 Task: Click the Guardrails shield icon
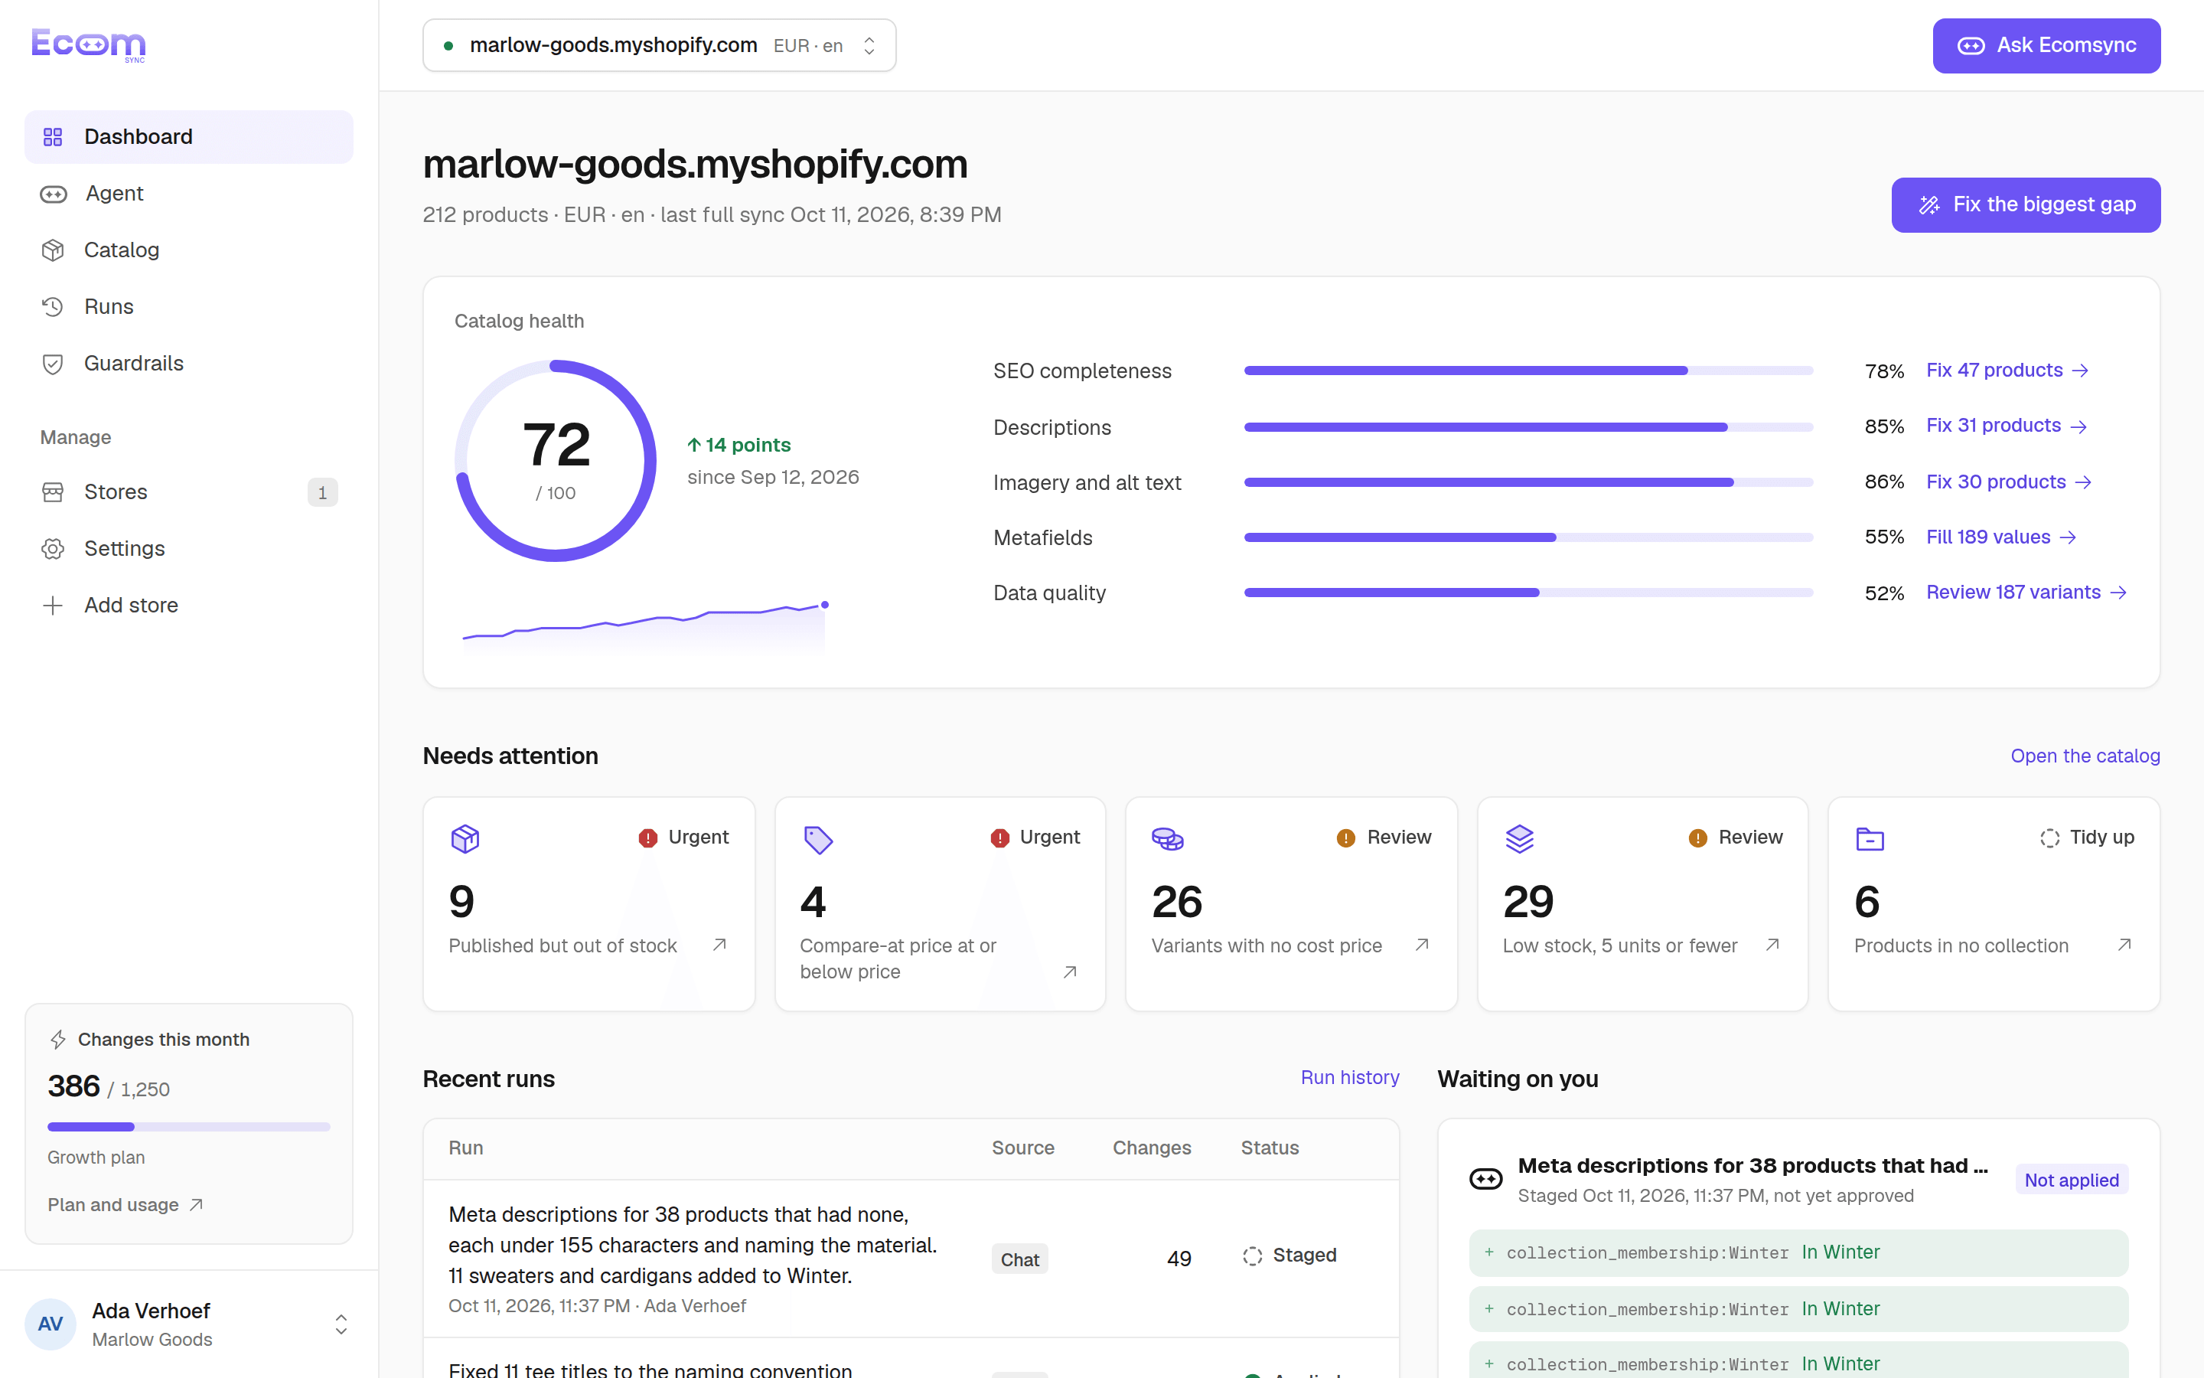coord(53,364)
